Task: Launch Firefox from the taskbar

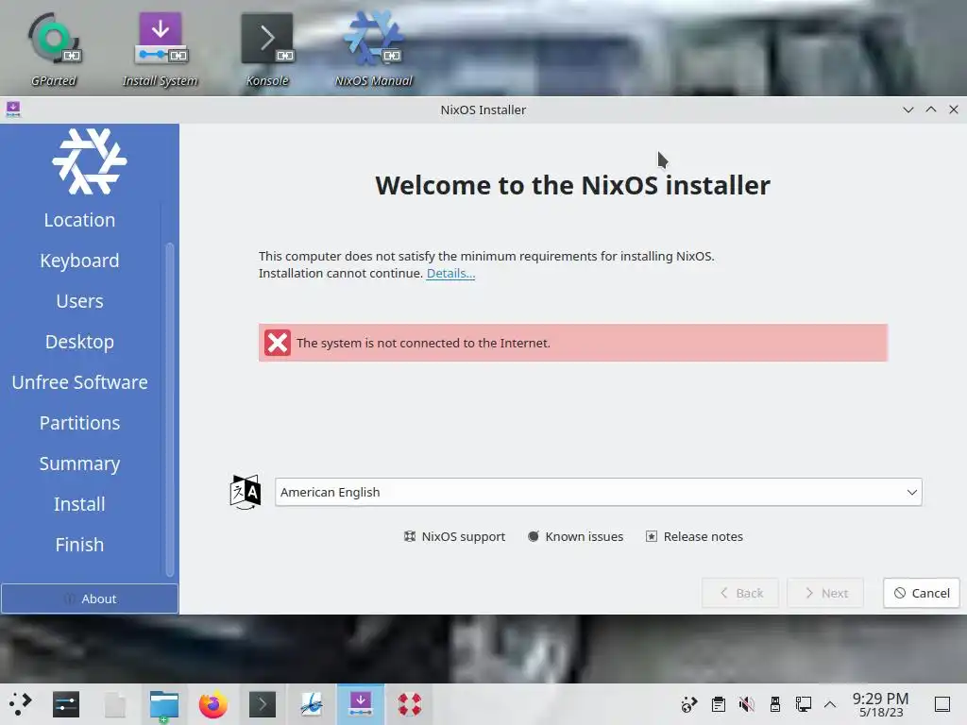Action: pyautogui.click(x=212, y=704)
